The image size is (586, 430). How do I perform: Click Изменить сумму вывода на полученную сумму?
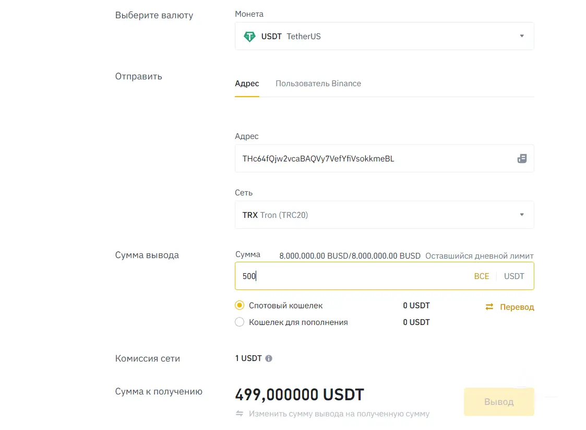(x=339, y=414)
